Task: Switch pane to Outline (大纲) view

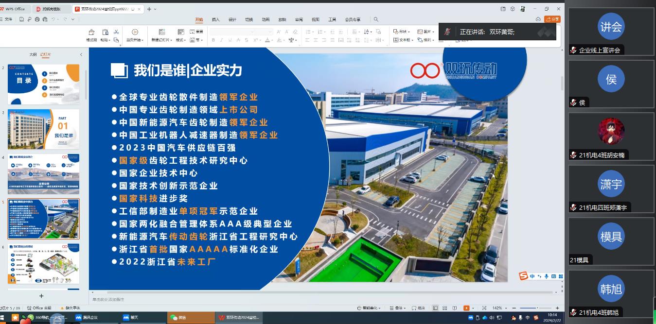Action: tap(33, 55)
